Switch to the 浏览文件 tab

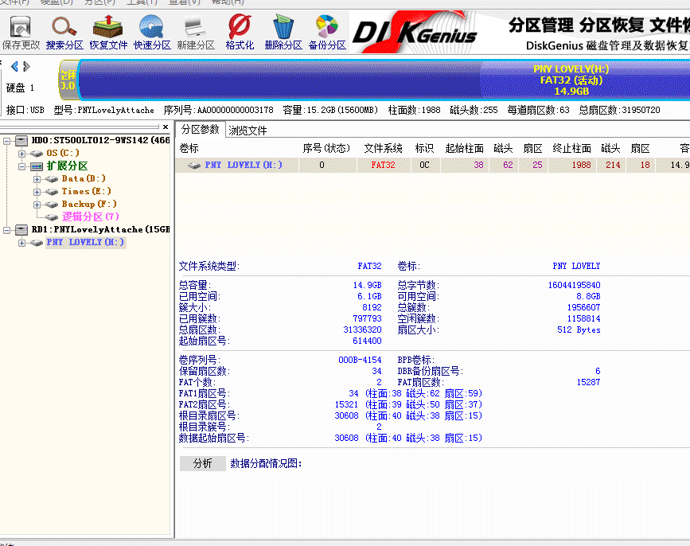[x=248, y=131]
